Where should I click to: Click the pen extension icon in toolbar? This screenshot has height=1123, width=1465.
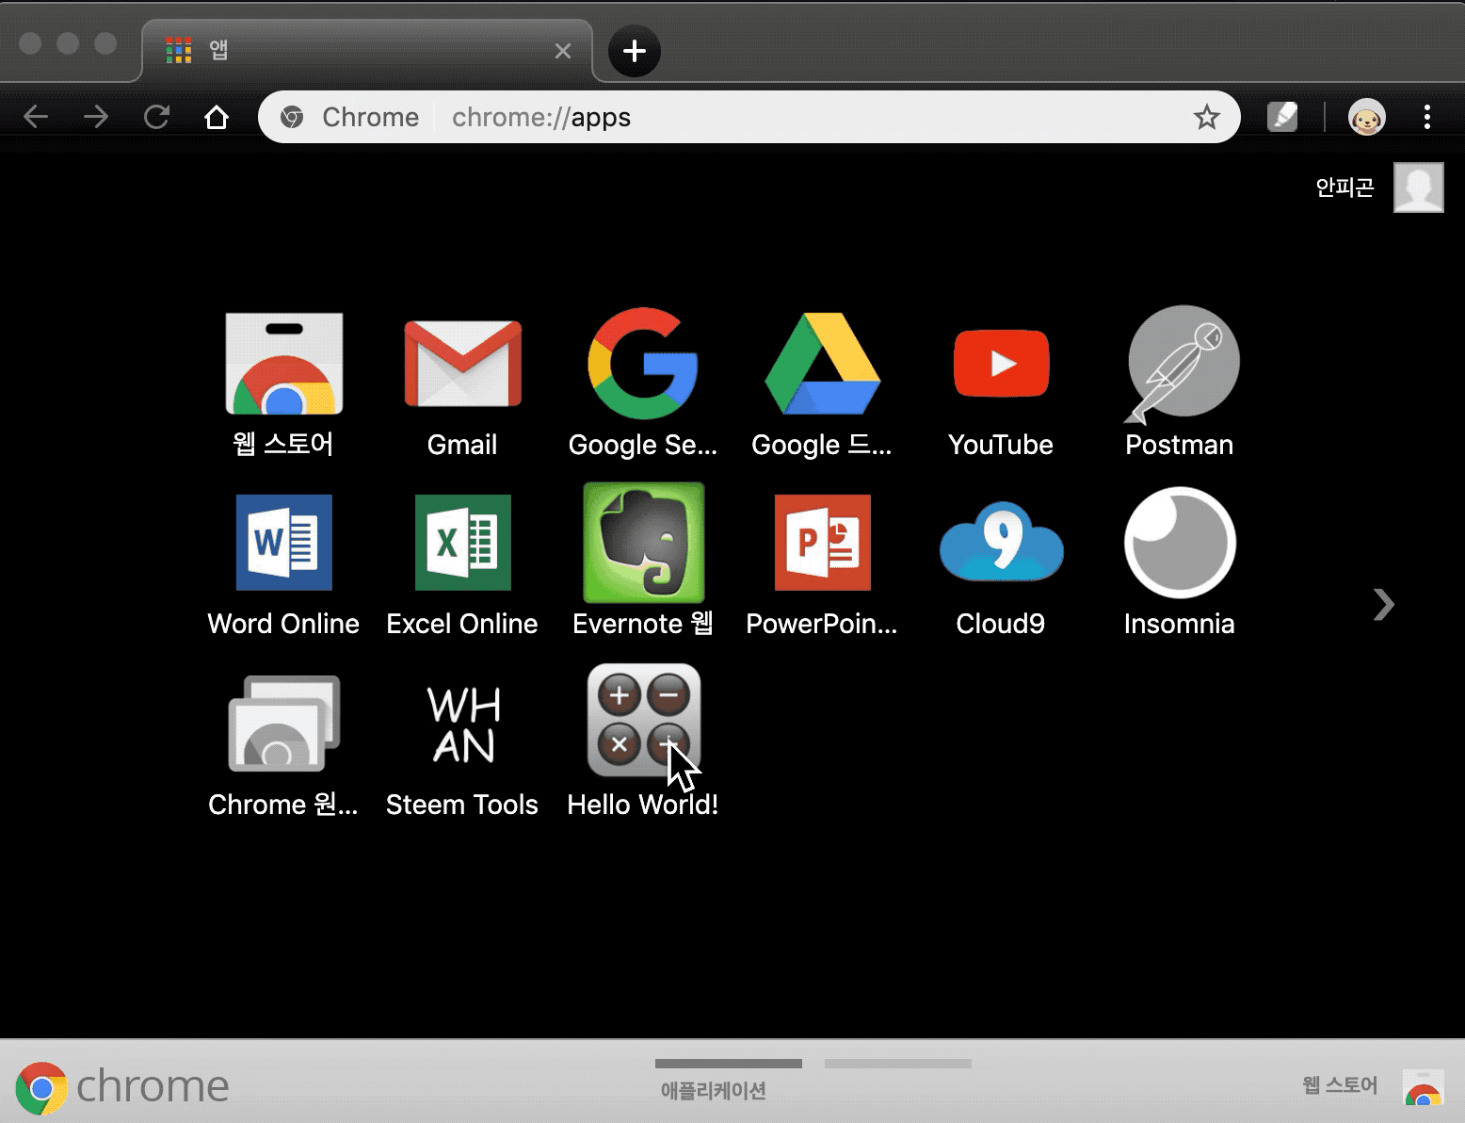1282,117
